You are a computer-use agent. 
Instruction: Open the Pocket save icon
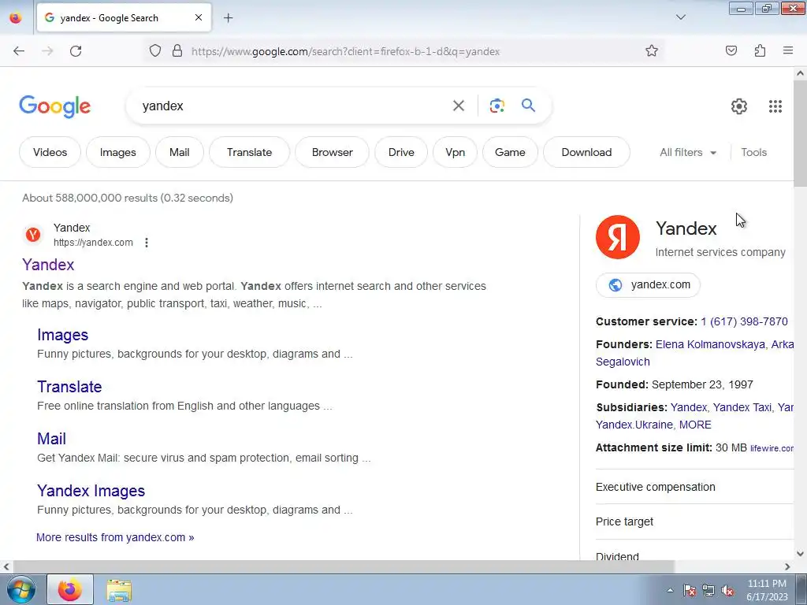point(731,51)
